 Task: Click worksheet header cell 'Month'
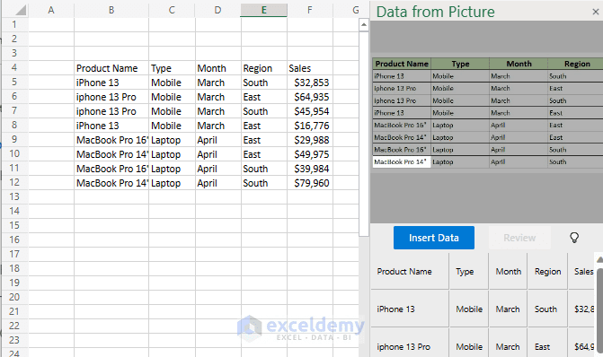point(217,68)
